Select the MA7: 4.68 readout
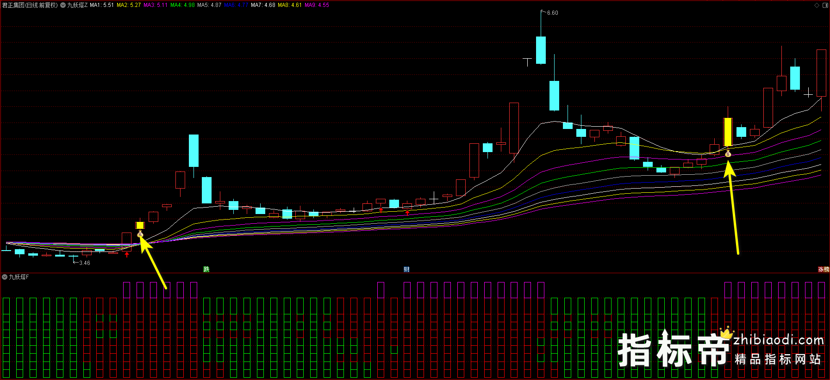 pos(263,5)
